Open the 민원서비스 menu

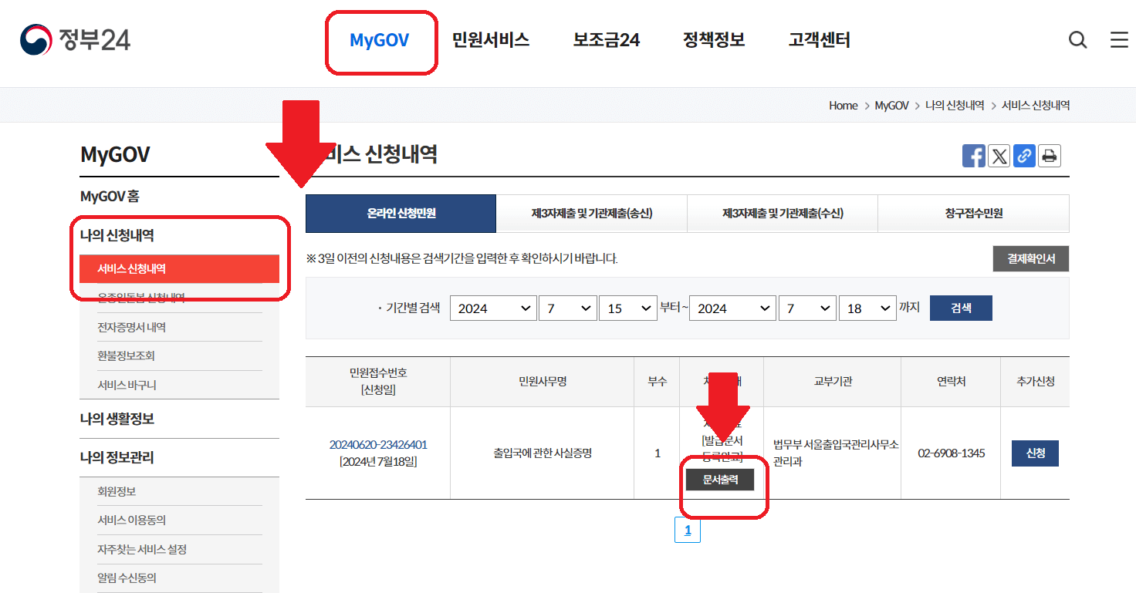pyautogui.click(x=492, y=41)
